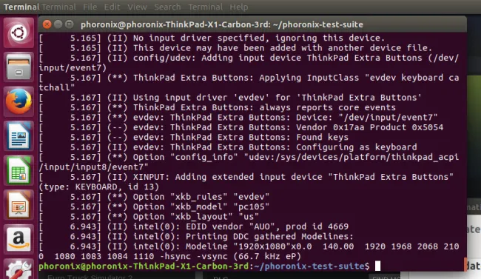Click the terminal window title text
This screenshot has height=279, width=481.
[222, 24]
